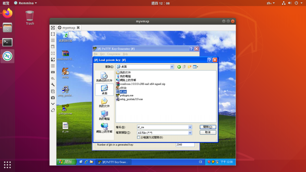Click the folder icon in the XP quick launch
The height and width of the screenshot is (172, 306).
coord(91,162)
